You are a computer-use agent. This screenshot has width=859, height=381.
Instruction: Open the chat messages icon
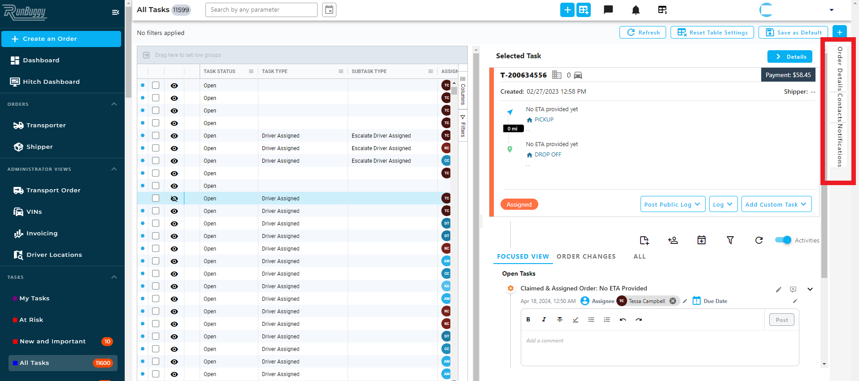(x=609, y=10)
